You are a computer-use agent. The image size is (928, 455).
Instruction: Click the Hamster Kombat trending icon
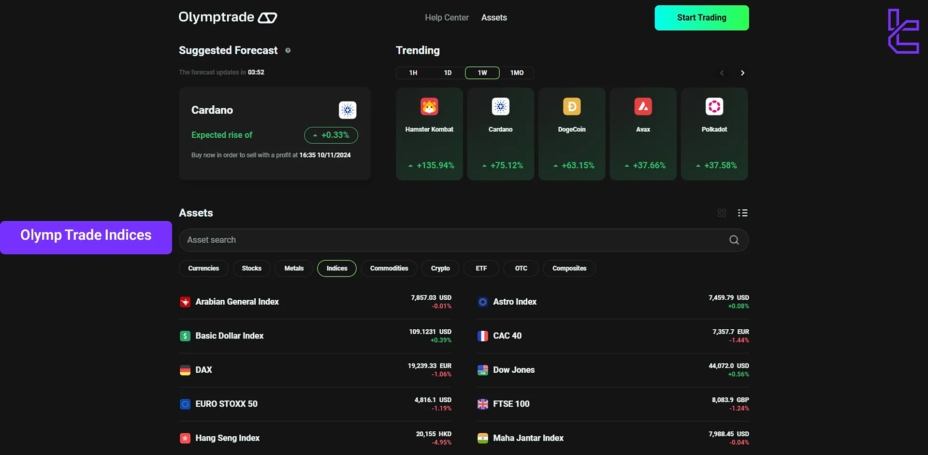point(429,106)
